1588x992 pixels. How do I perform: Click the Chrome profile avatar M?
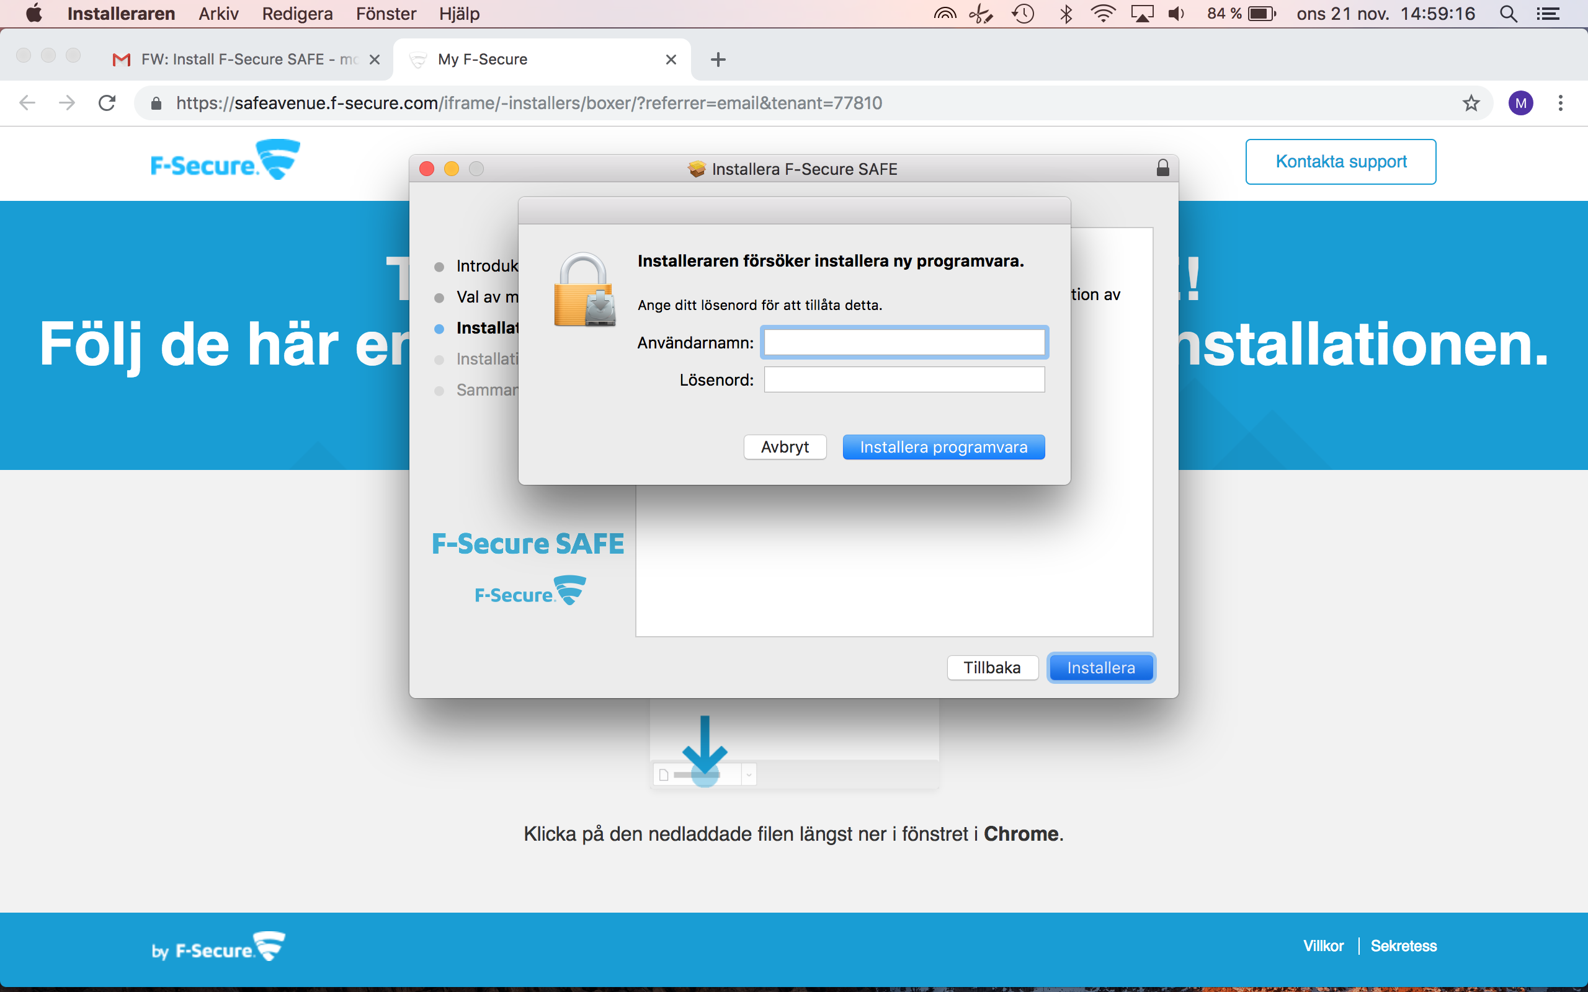pos(1520,103)
